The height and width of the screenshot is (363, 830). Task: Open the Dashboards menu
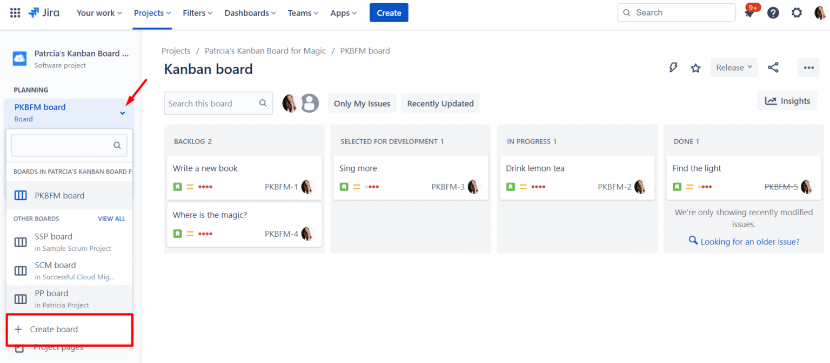(250, 12)
